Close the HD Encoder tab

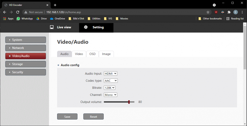[48, 5]
